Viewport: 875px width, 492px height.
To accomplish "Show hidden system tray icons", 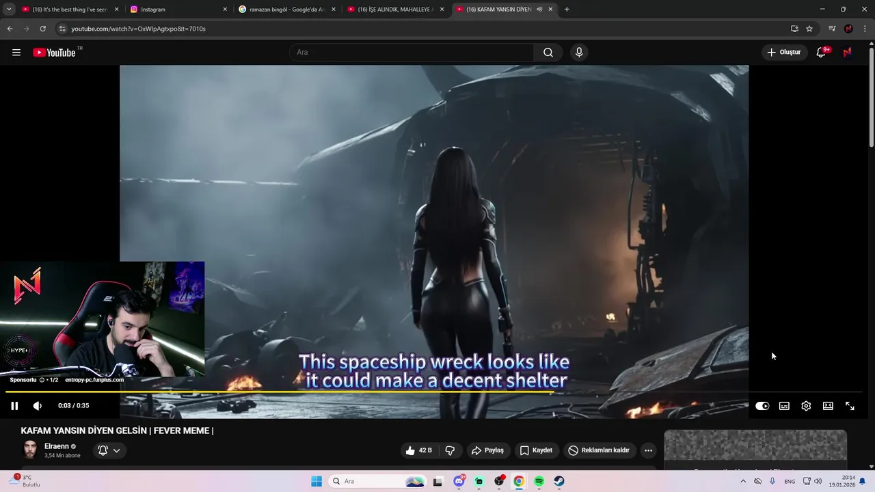I will point(743,482).
